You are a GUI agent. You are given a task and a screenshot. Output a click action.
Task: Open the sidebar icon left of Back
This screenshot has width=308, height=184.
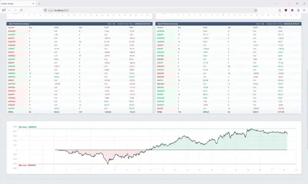(x=4, y=10)
